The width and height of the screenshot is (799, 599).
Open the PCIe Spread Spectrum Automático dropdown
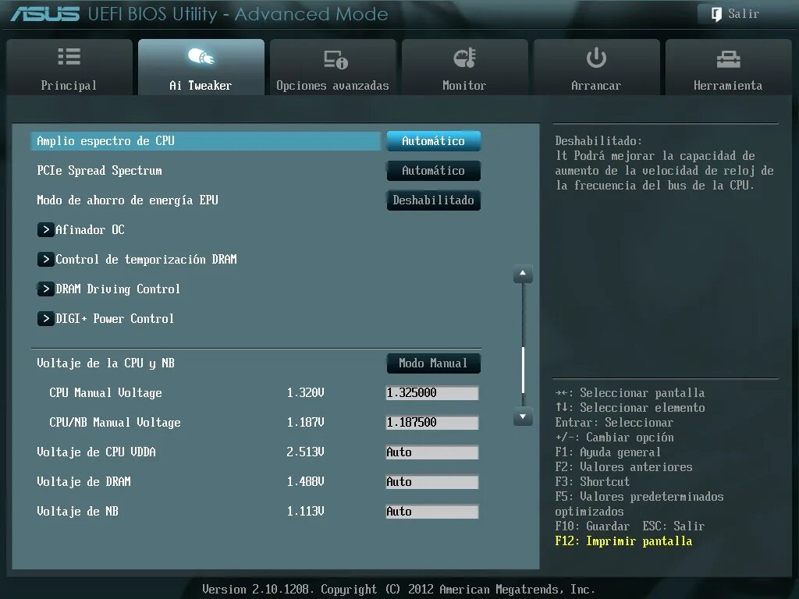tap(434, 171)
